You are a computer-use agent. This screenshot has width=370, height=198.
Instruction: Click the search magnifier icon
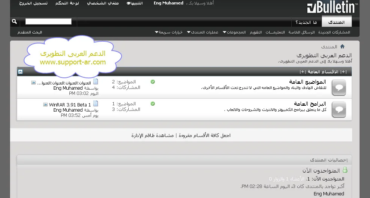[15, 22]
